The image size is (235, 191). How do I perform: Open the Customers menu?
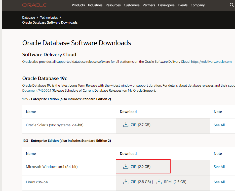pos(132,5)
